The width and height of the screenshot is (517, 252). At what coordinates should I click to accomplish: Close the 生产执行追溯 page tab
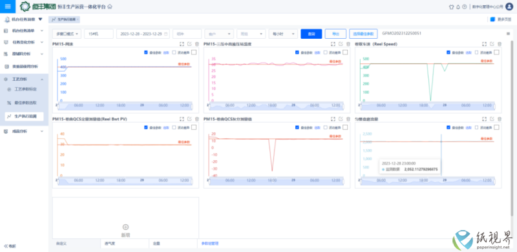coord(78,19)
